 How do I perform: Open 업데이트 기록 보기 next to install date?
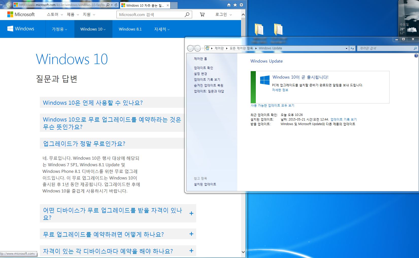[x=344, y=119]
